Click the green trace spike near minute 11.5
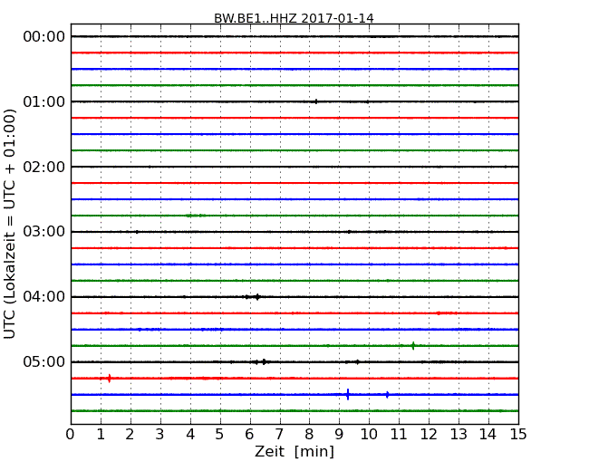The width and height of the screenshot is (589, 471). [413, 345]
